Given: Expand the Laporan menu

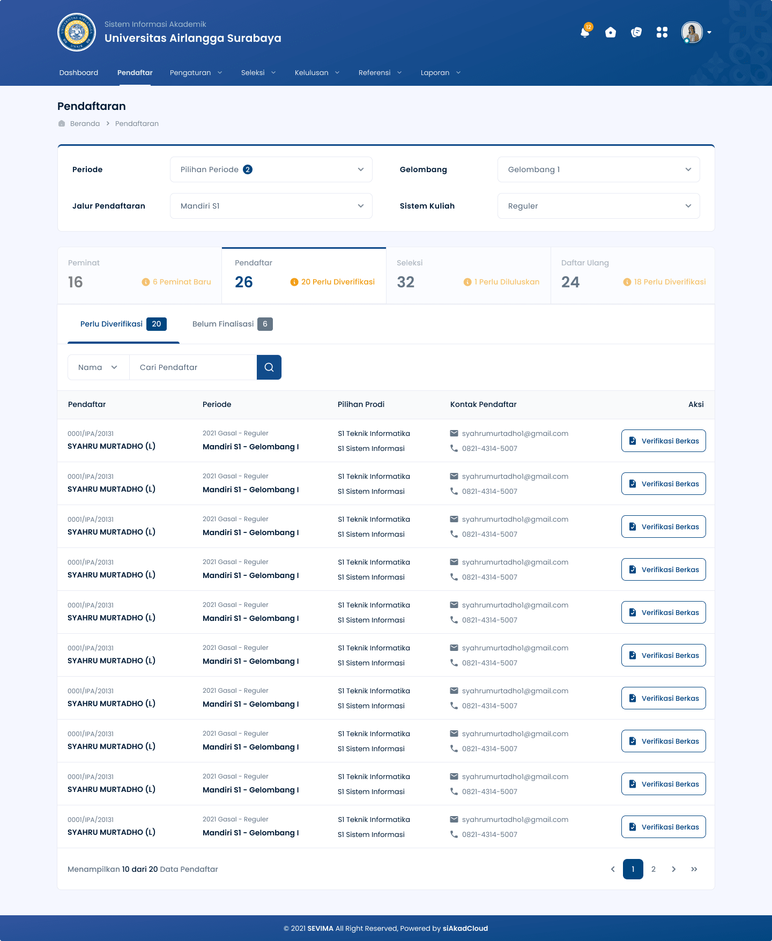Looking at the screenshot, I should 441,72.
